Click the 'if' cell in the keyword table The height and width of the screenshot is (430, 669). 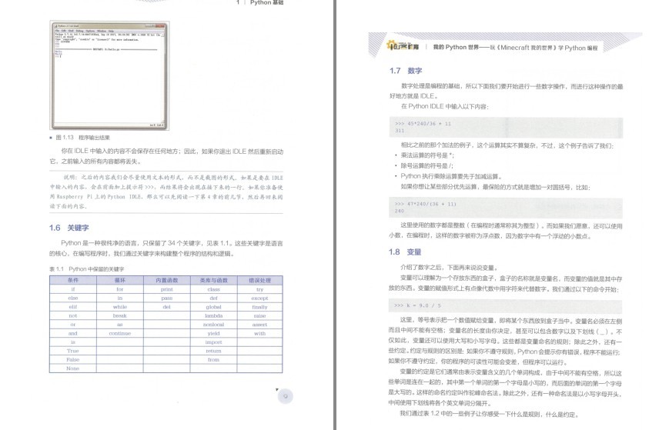(x=73, y=289)
